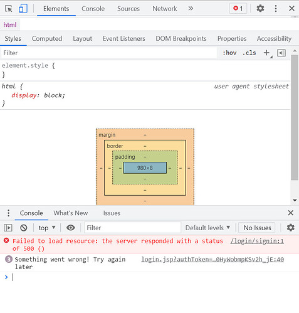Open the top JavaScript context dropdown
This screenshot has width=299, height=313.
[x=47, y=228]
